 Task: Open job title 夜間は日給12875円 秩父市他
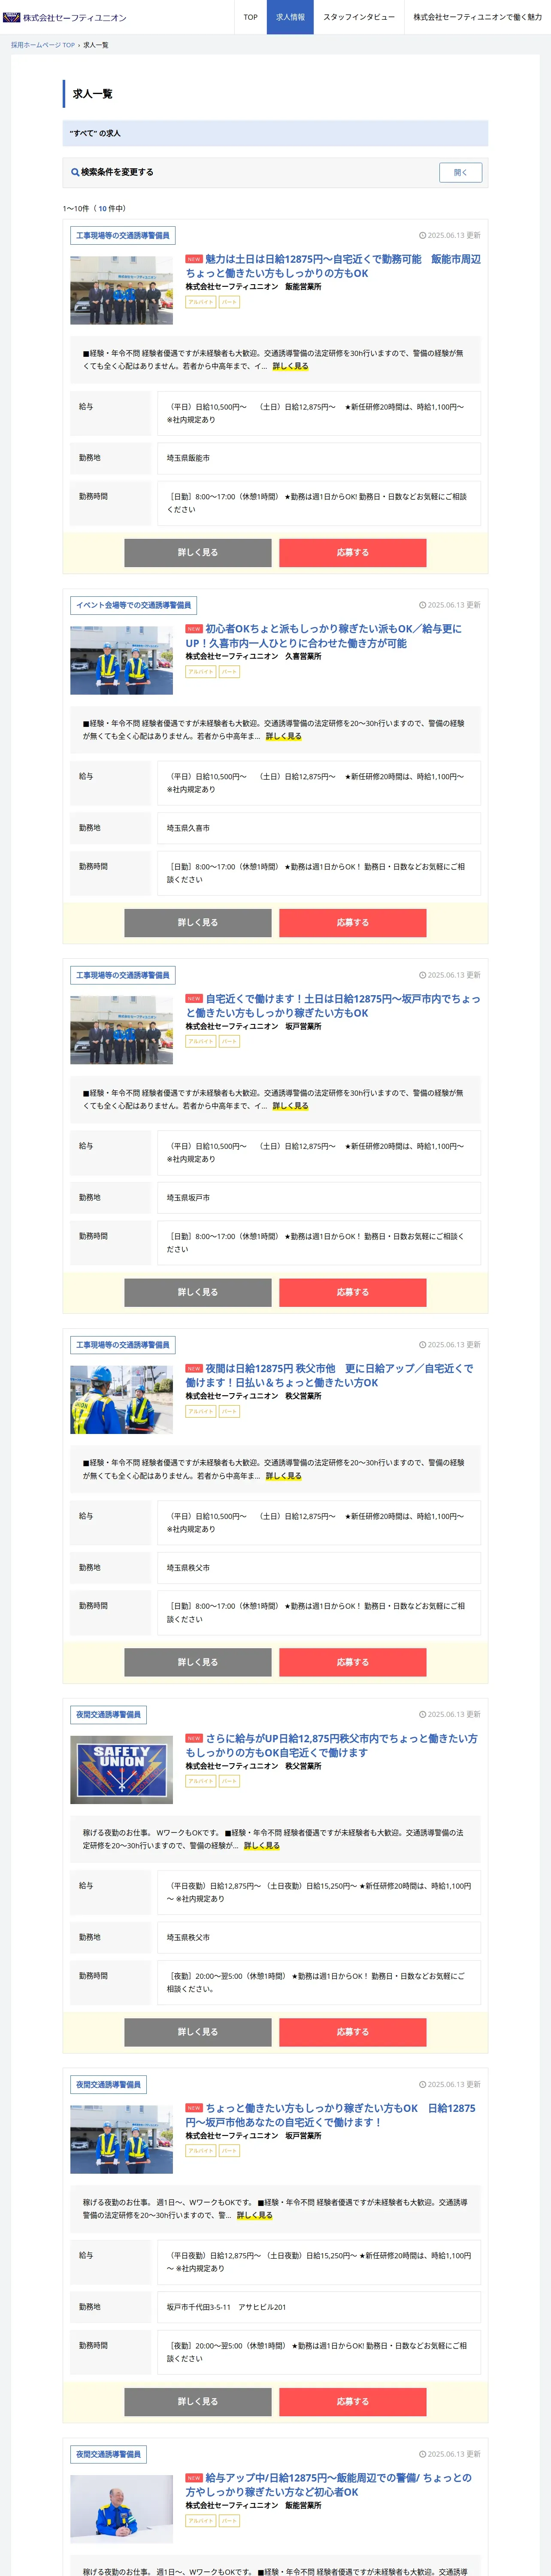point(329,1375)
